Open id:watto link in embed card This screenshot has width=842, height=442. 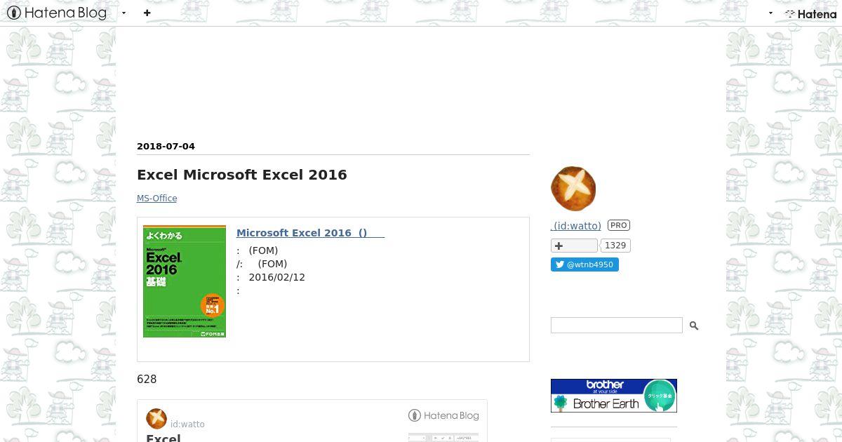(x=187, y=424)
